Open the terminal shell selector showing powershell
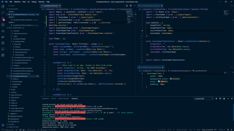Image resolution: width=234 pixels, height=131 pixels. tap(204, 99)
